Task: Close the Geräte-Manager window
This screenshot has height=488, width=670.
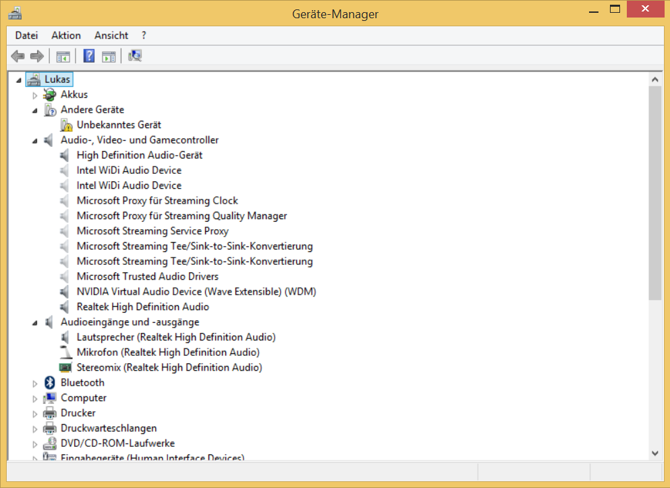Action: pyautogui.click(x=645, y=9)
